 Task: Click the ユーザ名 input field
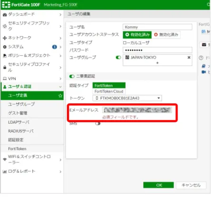(x=157, y=27)
